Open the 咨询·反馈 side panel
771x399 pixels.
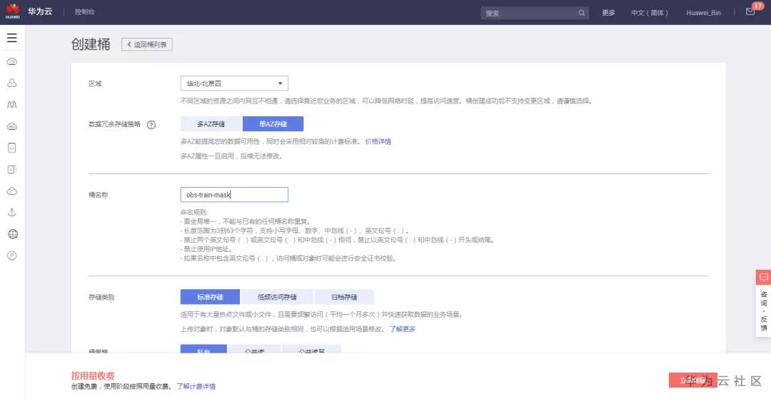(763, 311)
